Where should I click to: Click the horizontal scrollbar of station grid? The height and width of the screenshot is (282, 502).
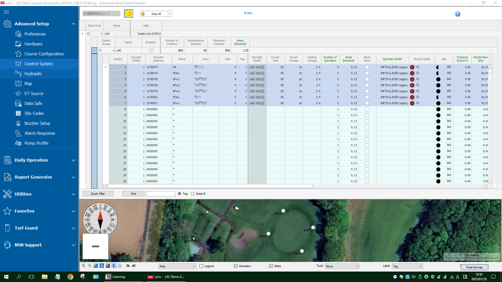point(210,186)
